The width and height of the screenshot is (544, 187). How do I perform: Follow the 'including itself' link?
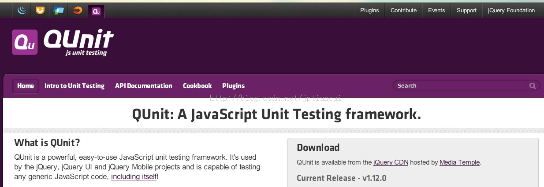pos(134,177)
